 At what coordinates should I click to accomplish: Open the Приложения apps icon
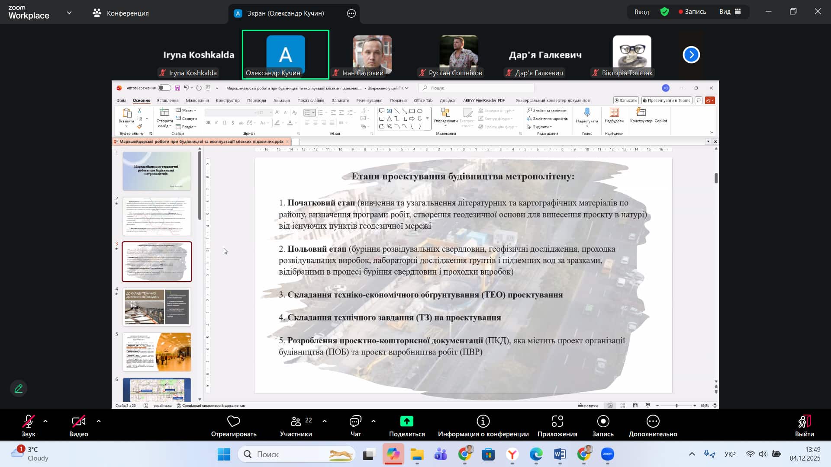coord(557,422)
